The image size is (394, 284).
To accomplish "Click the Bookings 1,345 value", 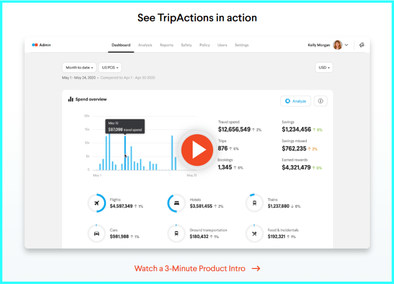I will coord(225,167).
